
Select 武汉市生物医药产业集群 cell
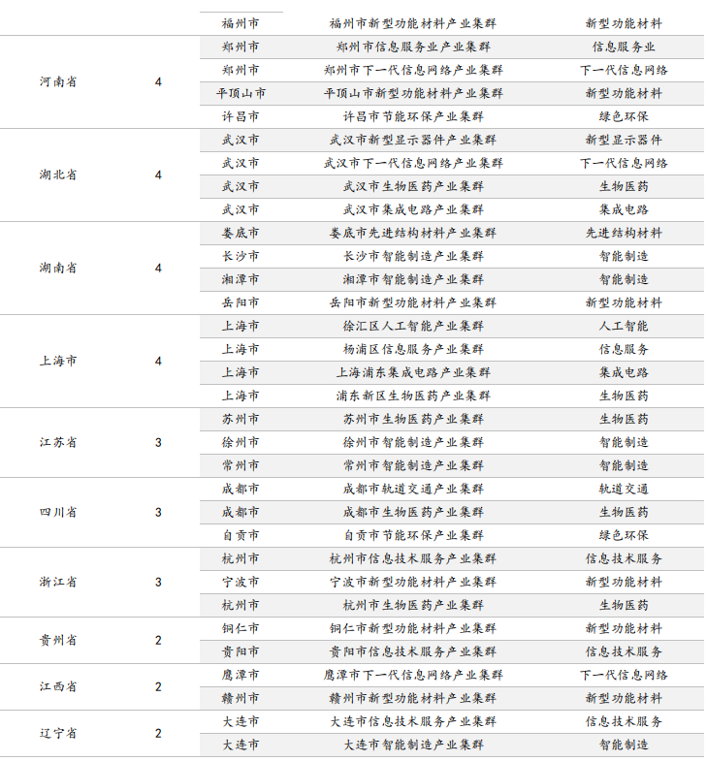(x=413, y=186)
